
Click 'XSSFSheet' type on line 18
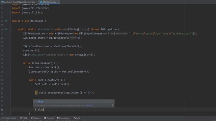30,38
